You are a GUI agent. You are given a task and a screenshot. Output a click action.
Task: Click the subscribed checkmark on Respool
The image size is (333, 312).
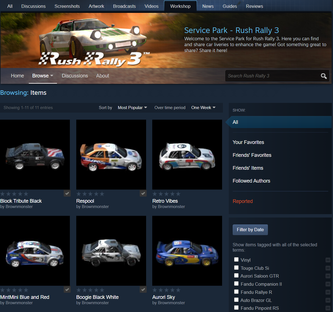(143, 193)
